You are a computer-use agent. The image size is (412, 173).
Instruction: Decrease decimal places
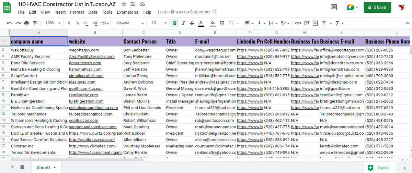click(x=85, y=23)
